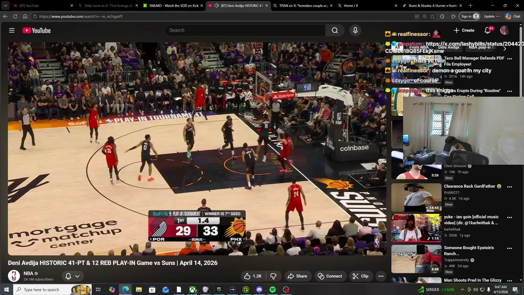Share the video with the Share button
524x295 pixels.
tap(297, 276)
